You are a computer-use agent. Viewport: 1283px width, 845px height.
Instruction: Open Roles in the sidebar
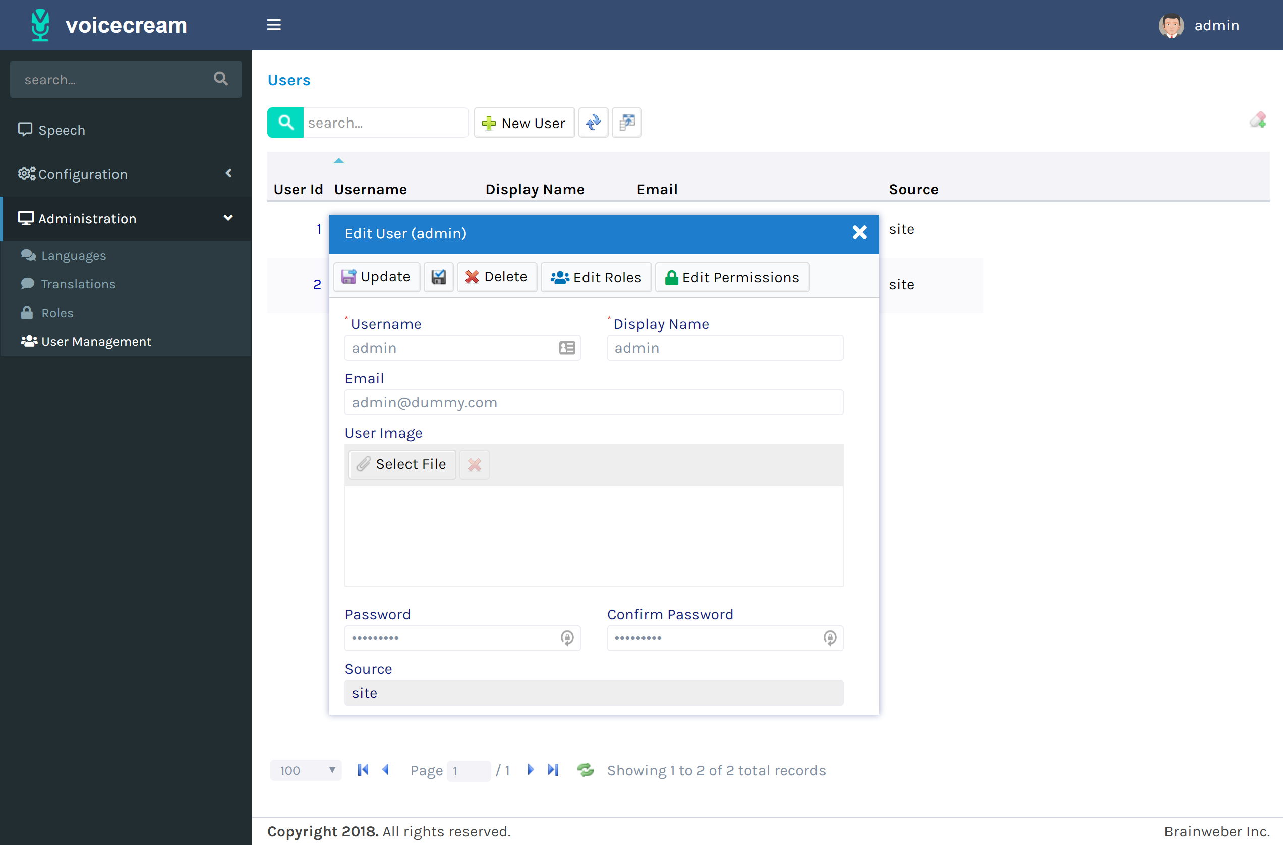pos(126,313)
